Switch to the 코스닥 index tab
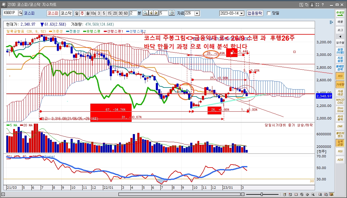This screenshot has width=347, height=198. (x=66, y=13)
